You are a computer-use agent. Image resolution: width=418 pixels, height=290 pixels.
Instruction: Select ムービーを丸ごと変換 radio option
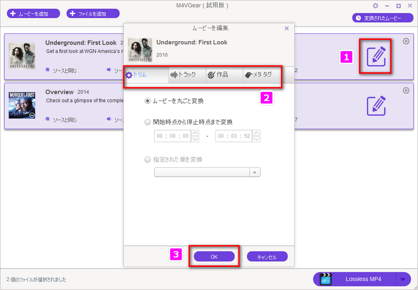[x=147, y=101]
